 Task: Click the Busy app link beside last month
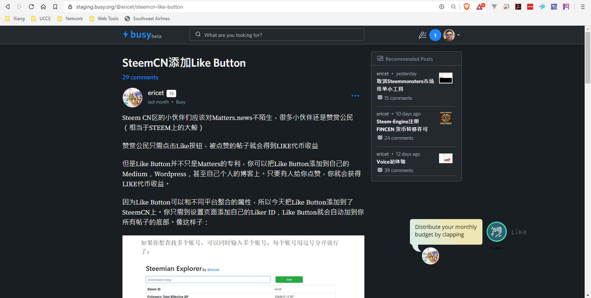tap(181, 102)
